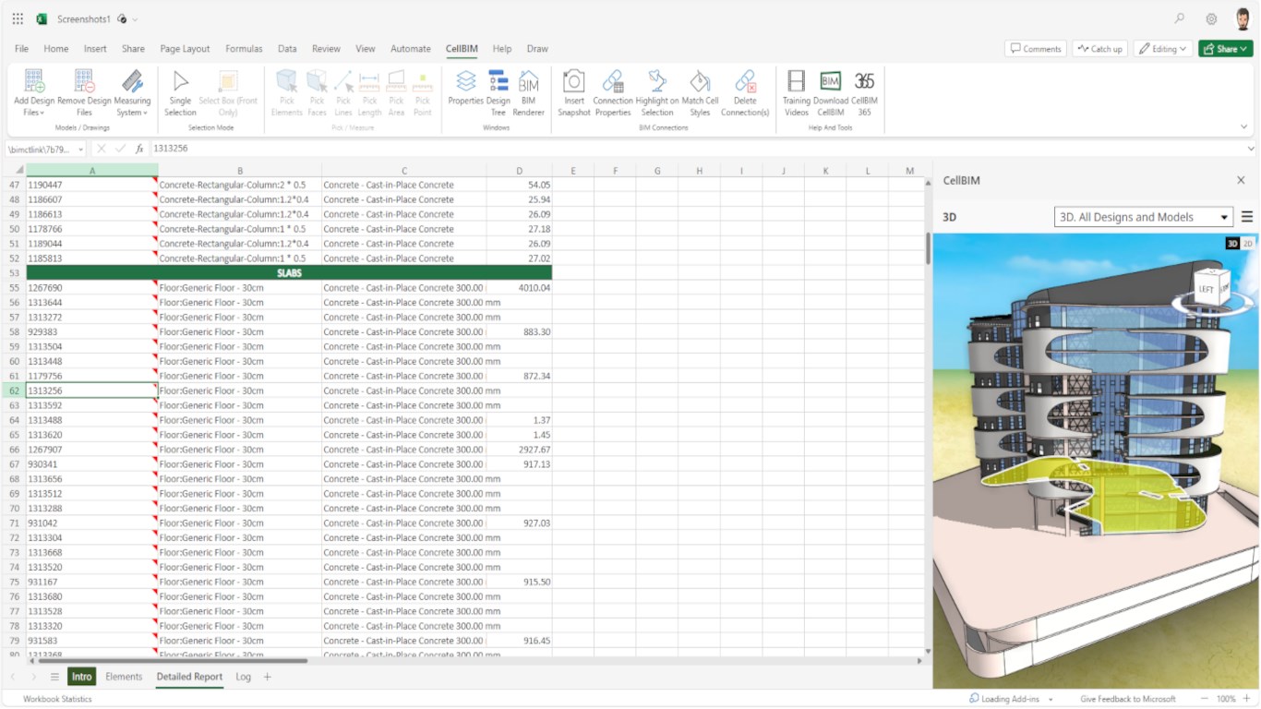Switch the viewer to 2D mode

pyautogui.click(x=1248, y=244)
